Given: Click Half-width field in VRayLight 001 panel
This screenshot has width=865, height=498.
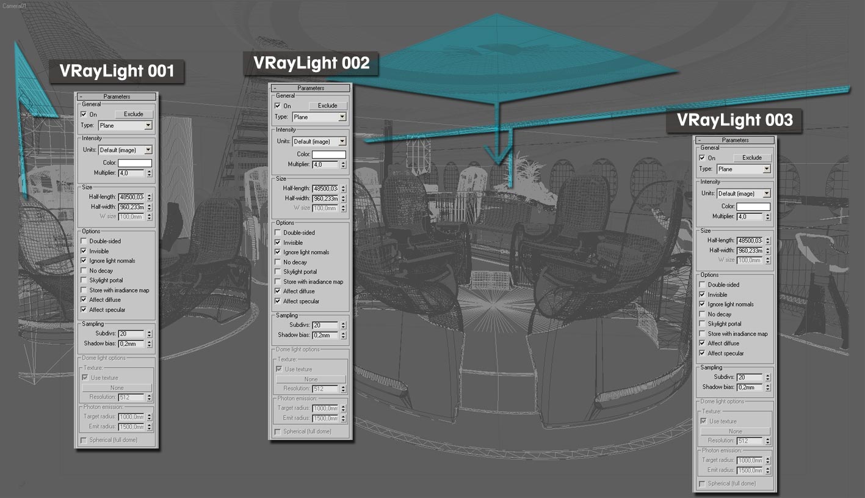Looking at the screenshot, I should click(x=131, y=207).
